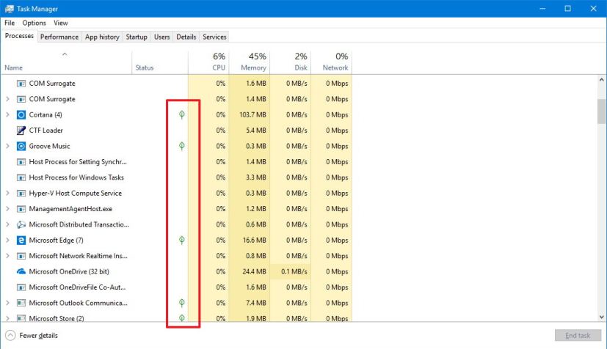Switch to the Users tab
Viewport: 607px width, 349px height.
click(161, 37)
